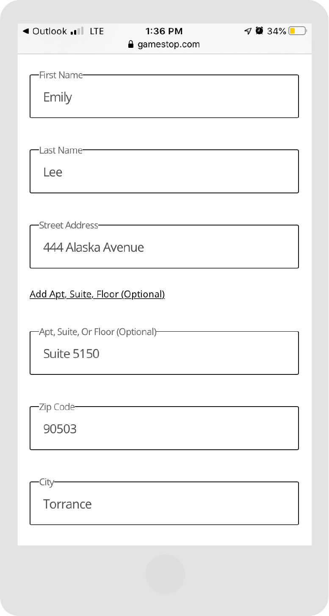Tap the cellular signal bars icon
Screen dimensions: 329x616
(x=77, y=31)
